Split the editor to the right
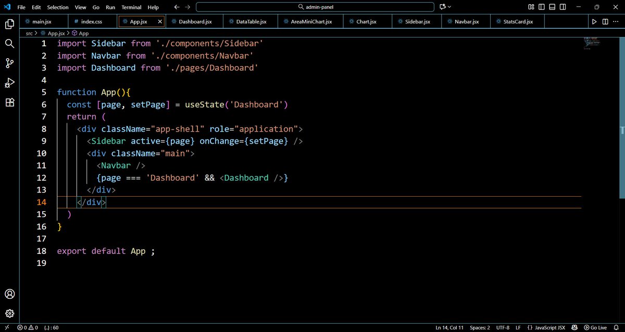 604,22
